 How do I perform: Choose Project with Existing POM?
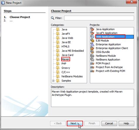tap(111, 71)
